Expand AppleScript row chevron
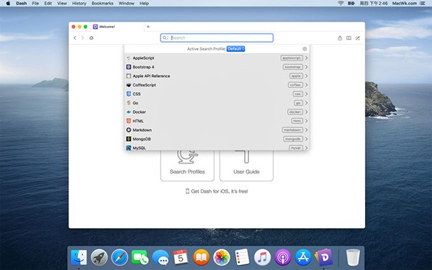The height and width of the screenshot is (270, 432). click(x=307, y=58)
